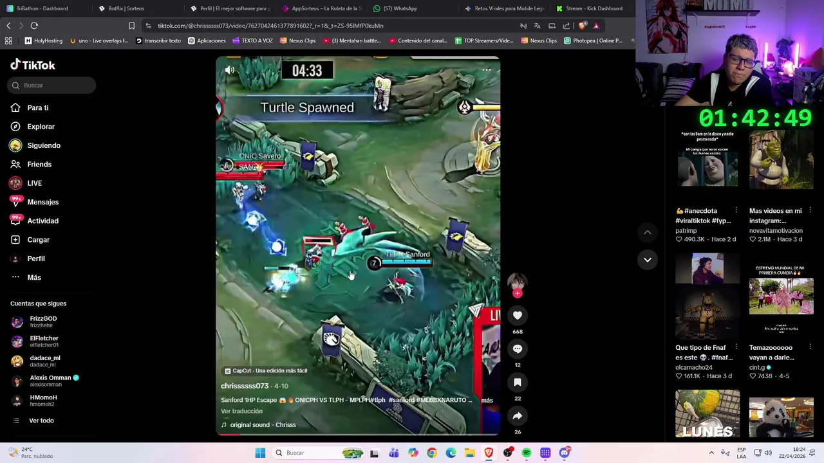Screen dimensions: 824x463
Task: Open Discord from the taskbar
Action: click(x=565, y=453)
